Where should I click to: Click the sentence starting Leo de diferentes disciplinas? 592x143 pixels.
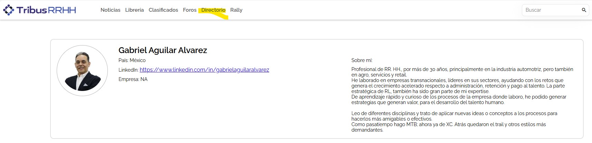click(x=454, y=116)
